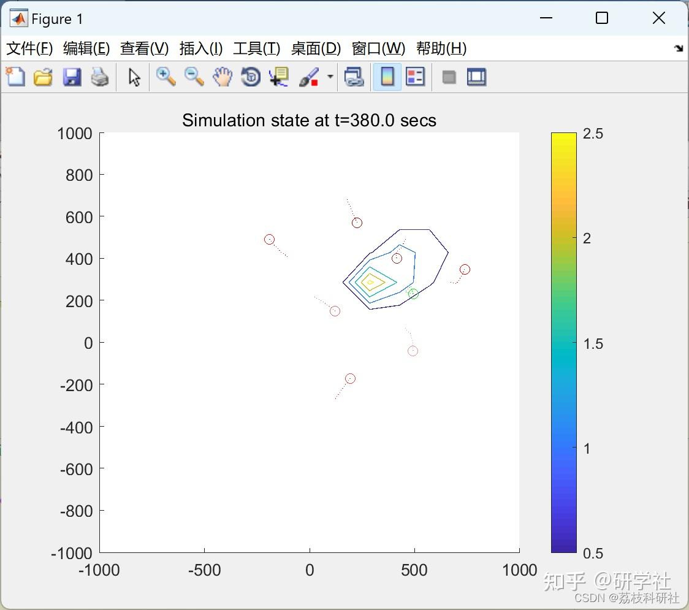The image size is (689, 610).
Task: Open the 插入(I) menu
Action: [200, 48]
